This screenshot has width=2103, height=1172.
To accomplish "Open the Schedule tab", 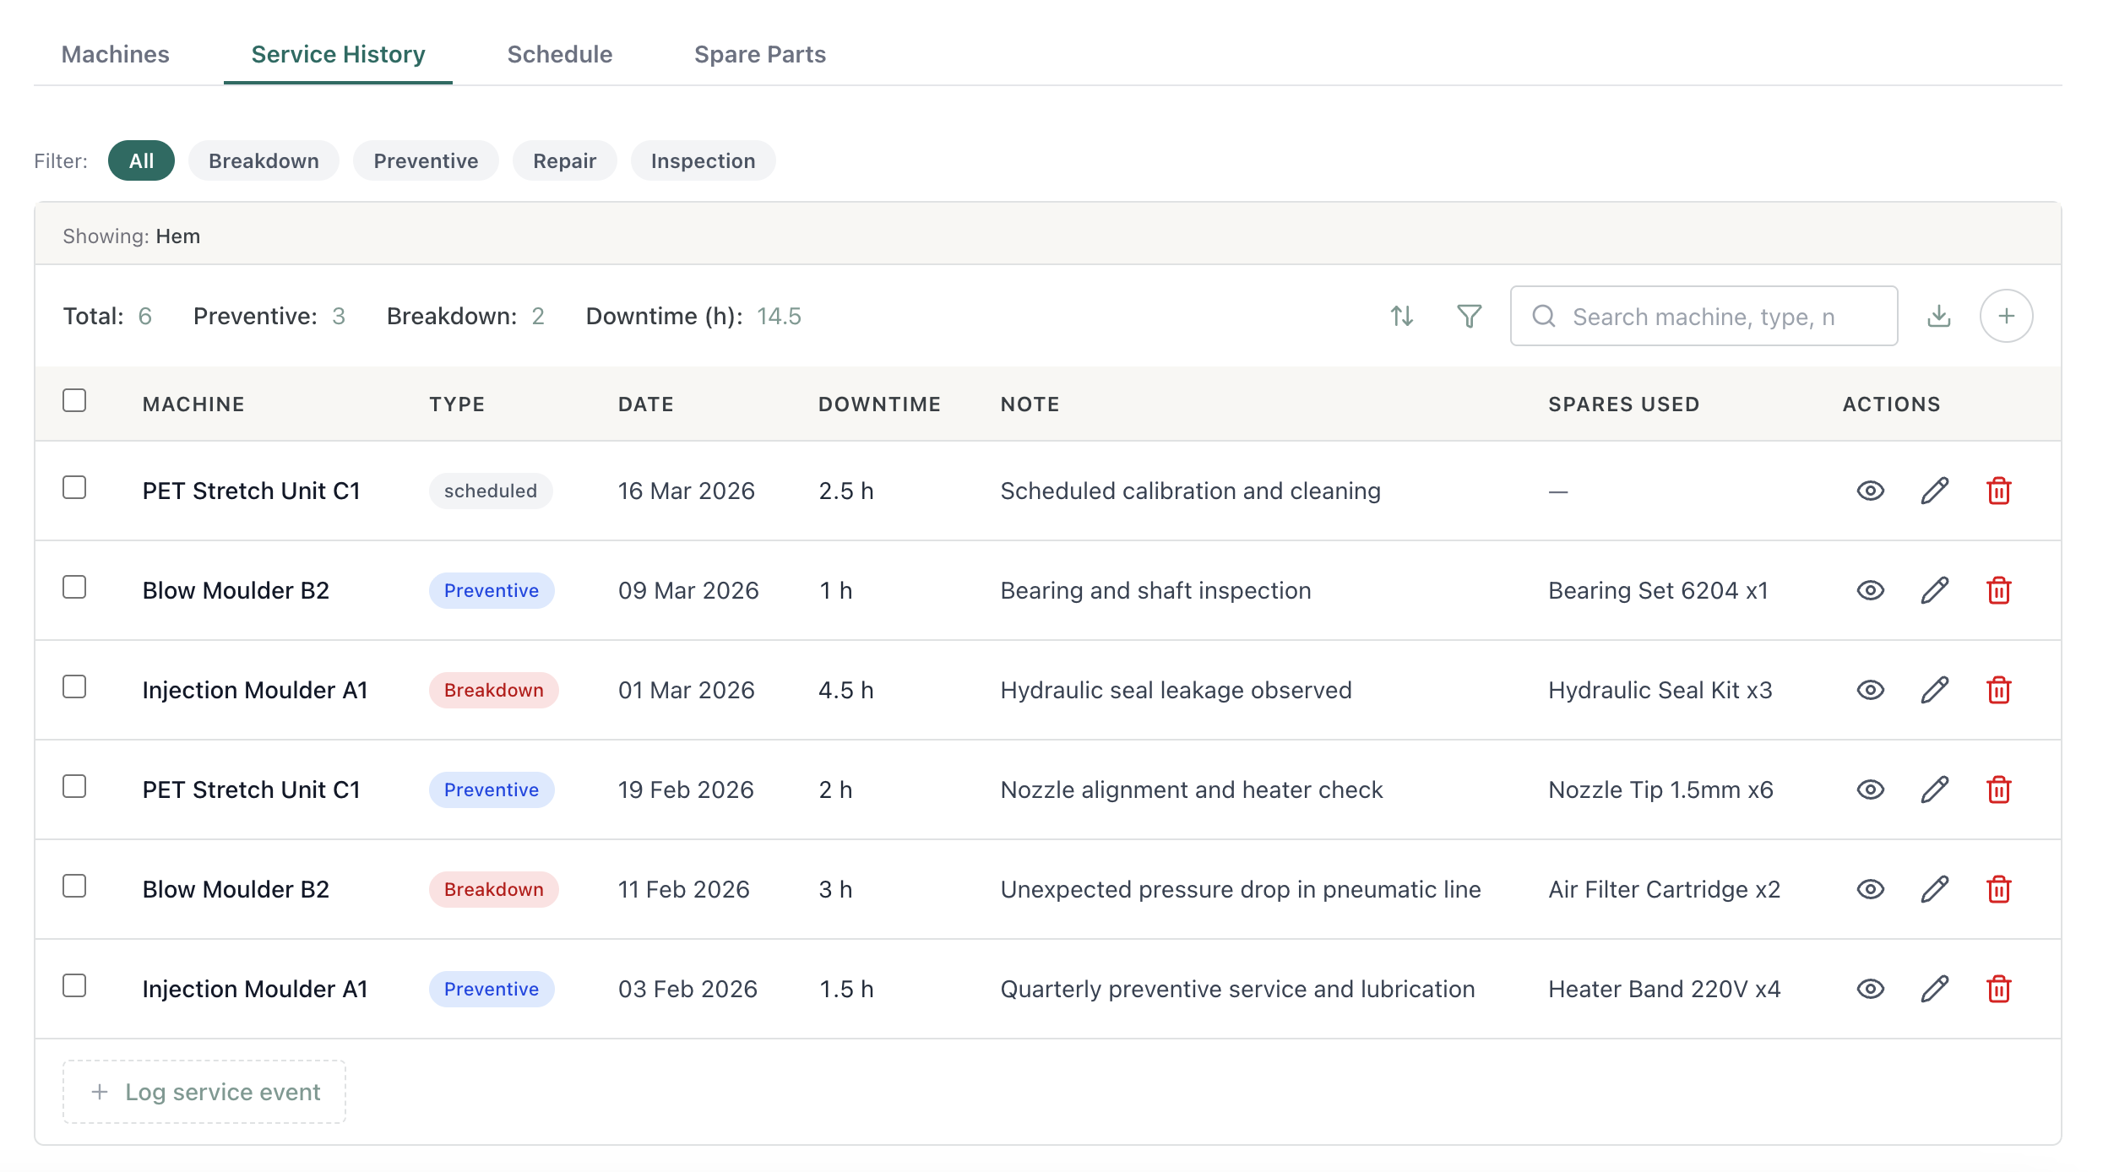I will point(559,54).
